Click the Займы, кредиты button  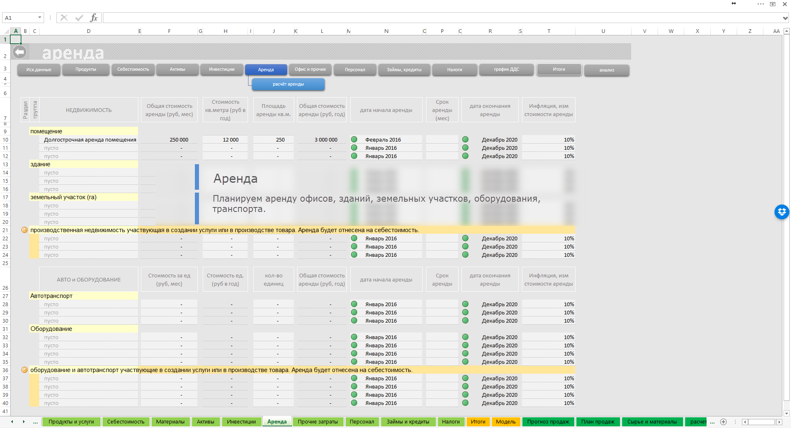(404, 70)
